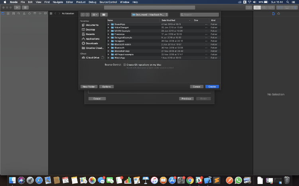This screenshot has height=186, width=299.
Task: Expand the VoiceChanger folder
Action: coord(108,27)
